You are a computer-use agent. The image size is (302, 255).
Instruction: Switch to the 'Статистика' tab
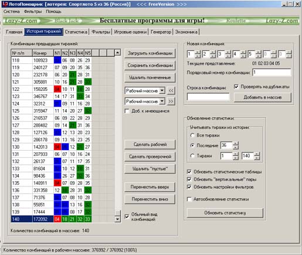tap(76, 32)
